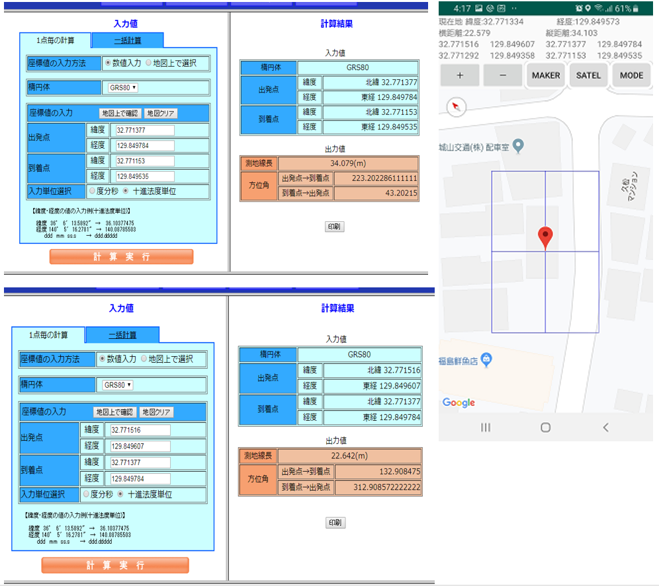
Task: Click the 城山交通 place marker icon
Action: [519, 145]
